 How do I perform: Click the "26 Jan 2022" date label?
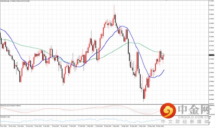coord(64,126)
